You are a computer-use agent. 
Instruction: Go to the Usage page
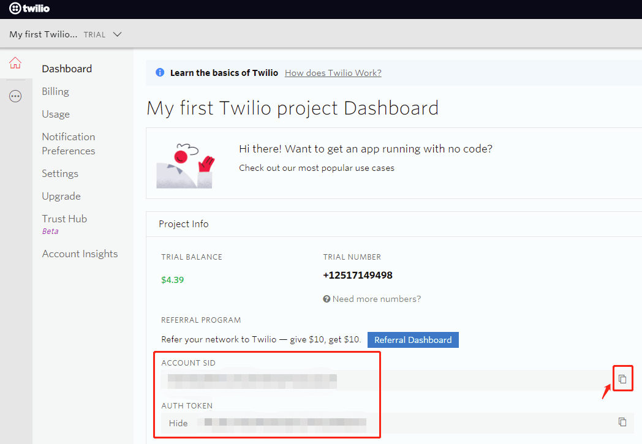pos(56,114)
